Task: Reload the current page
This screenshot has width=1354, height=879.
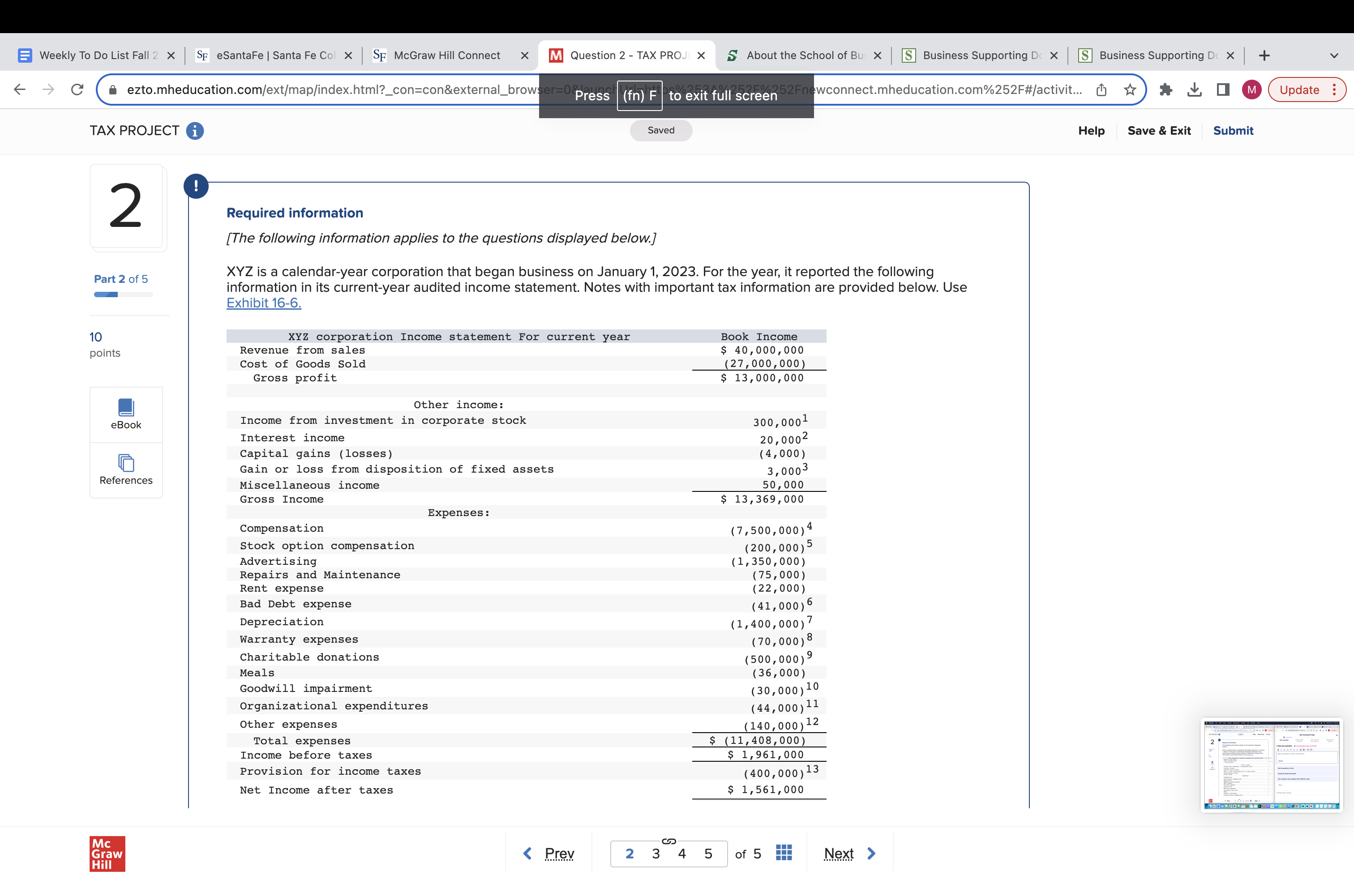Action: [77, 90]
